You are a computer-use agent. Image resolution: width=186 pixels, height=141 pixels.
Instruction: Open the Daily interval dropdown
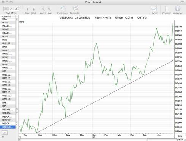pos(180,136)
